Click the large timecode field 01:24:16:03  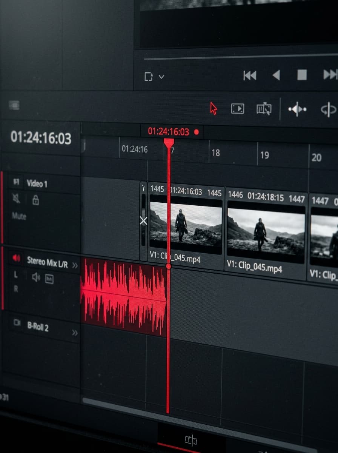(x=41, y=138)
